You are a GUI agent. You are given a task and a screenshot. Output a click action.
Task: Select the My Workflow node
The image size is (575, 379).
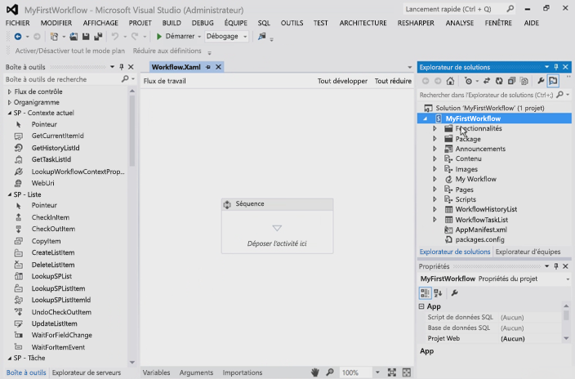(475, 179)
